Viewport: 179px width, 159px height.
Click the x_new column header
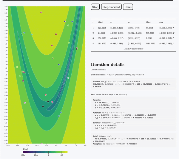coord(163,22)
